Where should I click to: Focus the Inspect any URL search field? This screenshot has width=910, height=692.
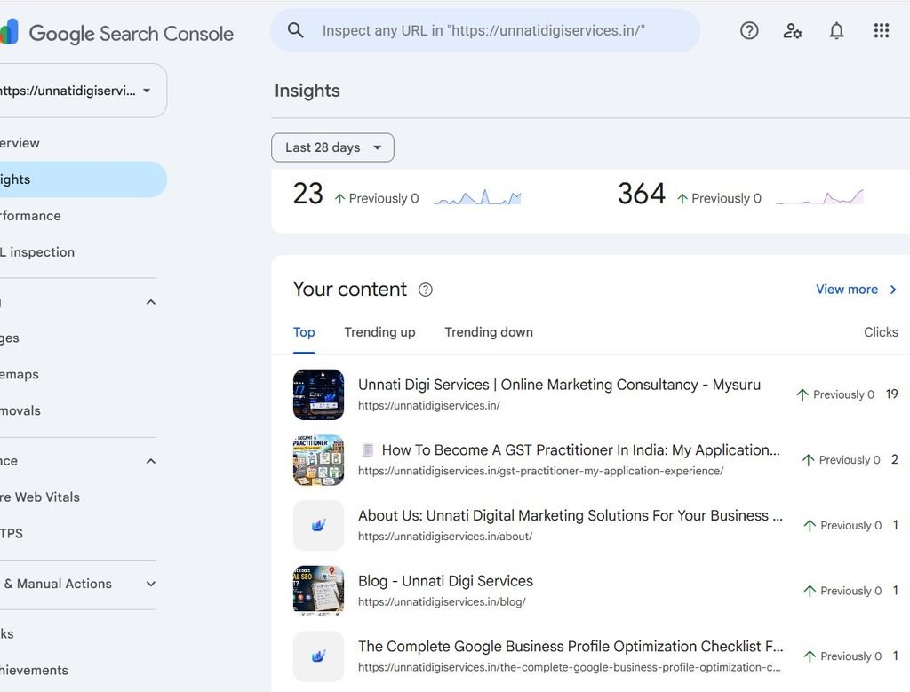click(x=485, y=30)
